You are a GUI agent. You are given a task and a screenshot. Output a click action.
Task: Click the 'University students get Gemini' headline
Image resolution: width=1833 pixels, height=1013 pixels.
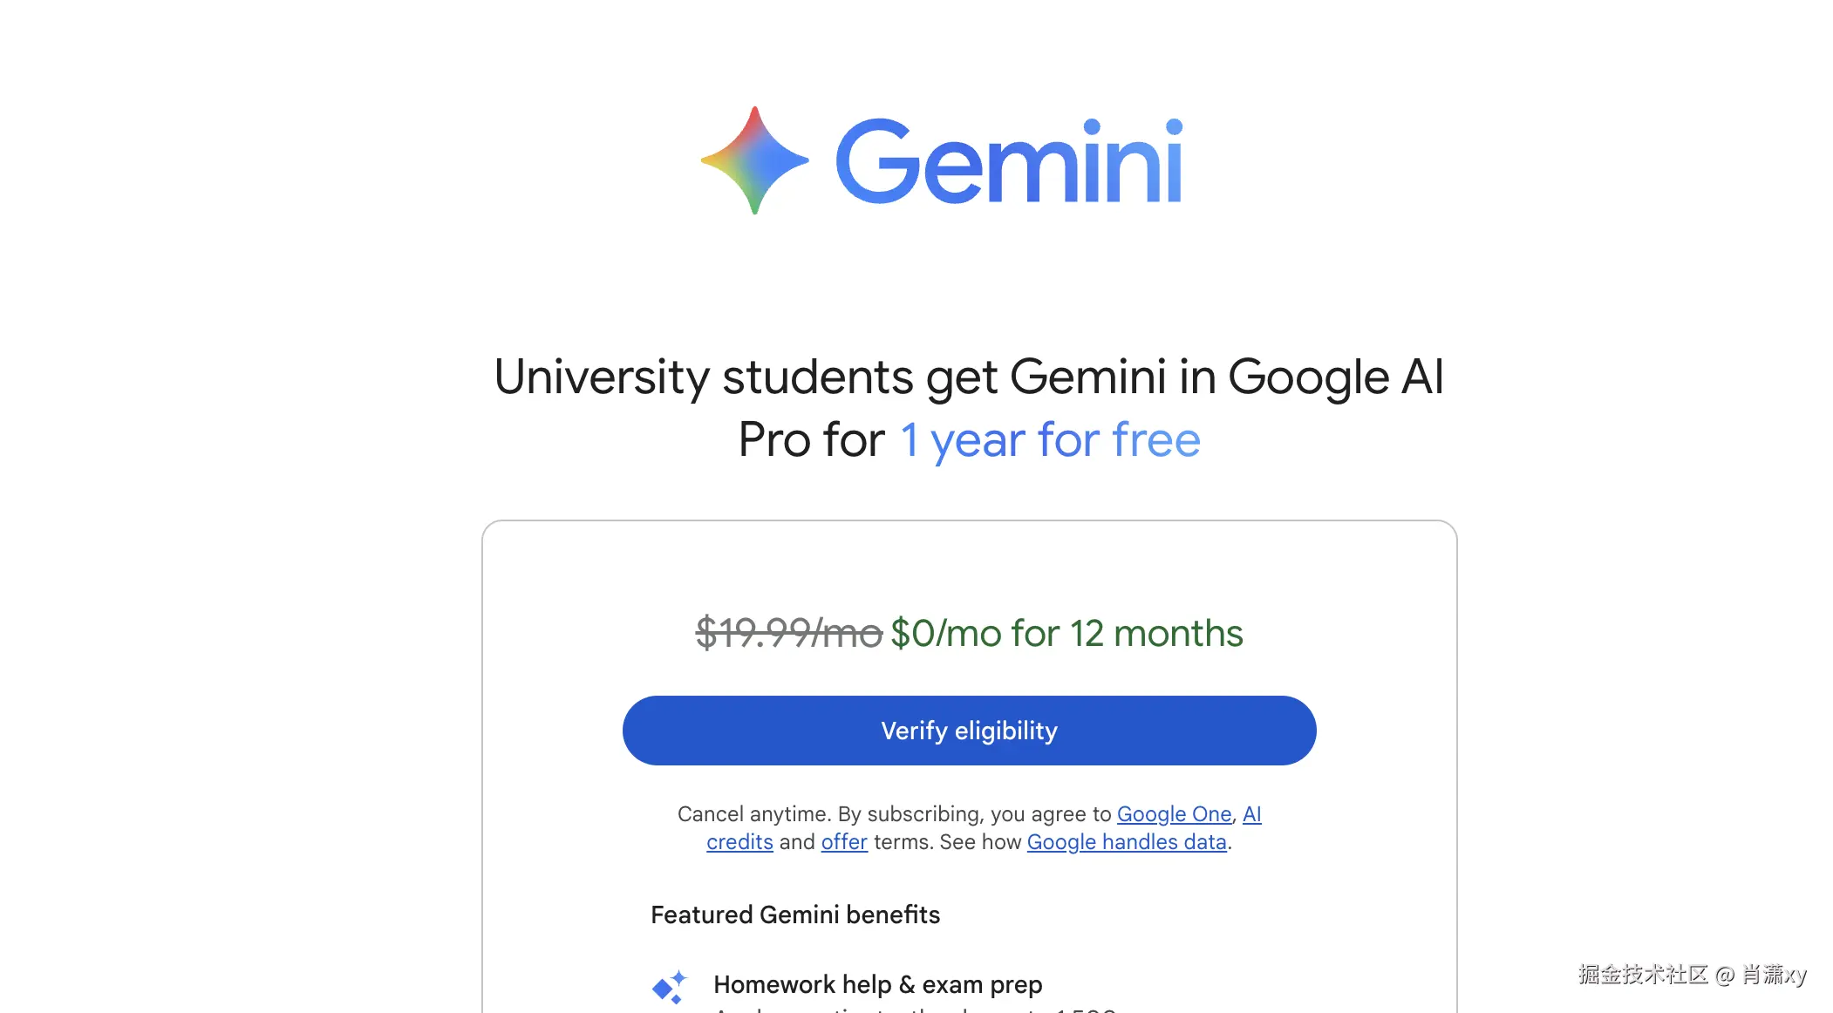pyautogui.click(x=968, y=377)
